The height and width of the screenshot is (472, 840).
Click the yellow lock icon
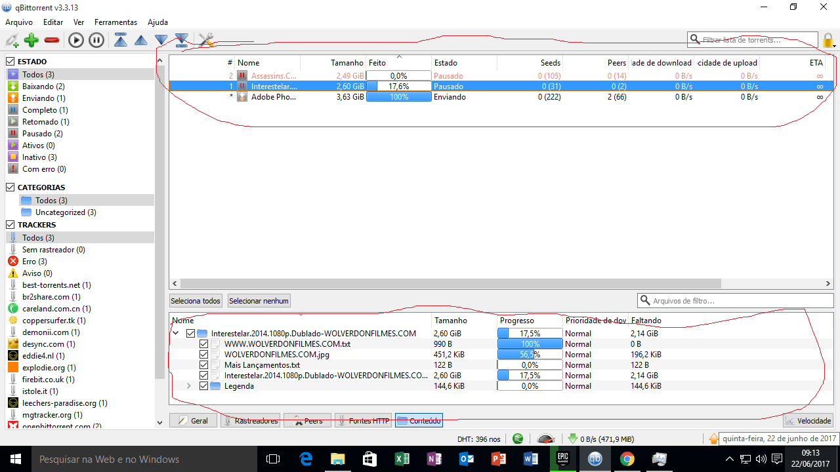(x=828, y=41)
